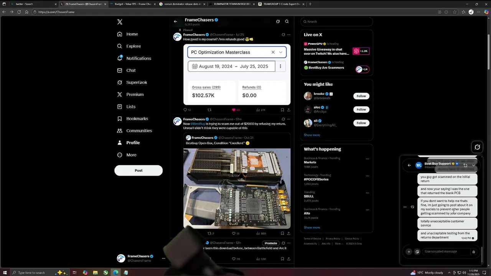
Task: Follow alec
Action: [x=361, y=109]
